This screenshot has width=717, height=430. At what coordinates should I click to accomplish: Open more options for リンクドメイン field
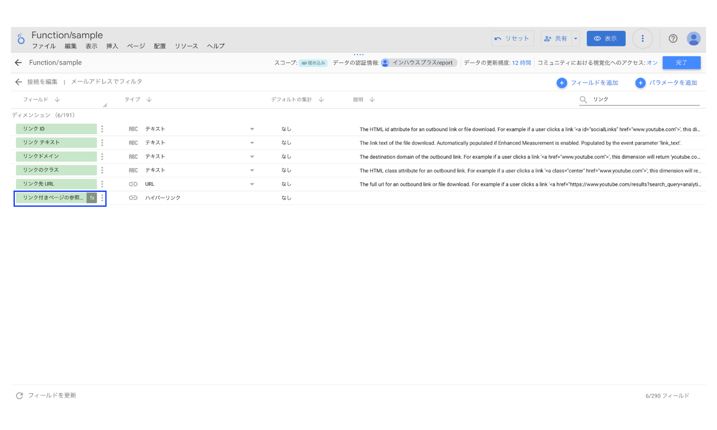point(102,156)
